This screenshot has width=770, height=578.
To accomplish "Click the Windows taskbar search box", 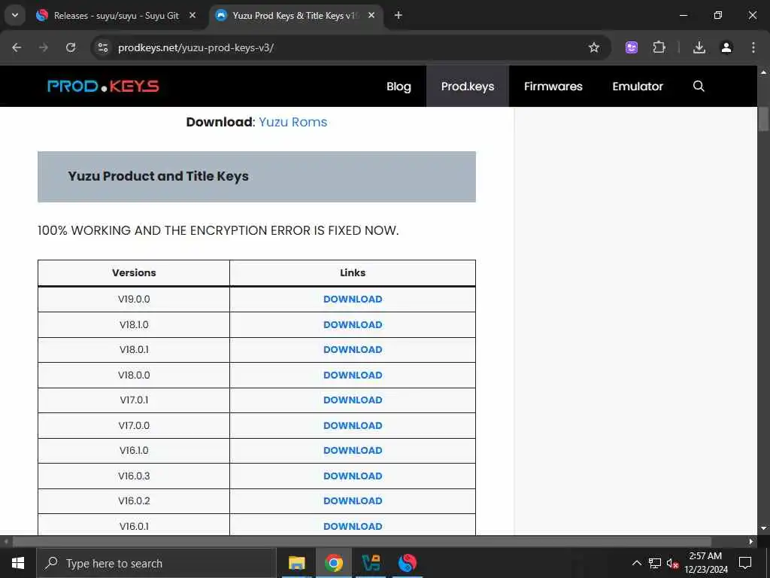I will pyautogui.click(x=156, y=563).
